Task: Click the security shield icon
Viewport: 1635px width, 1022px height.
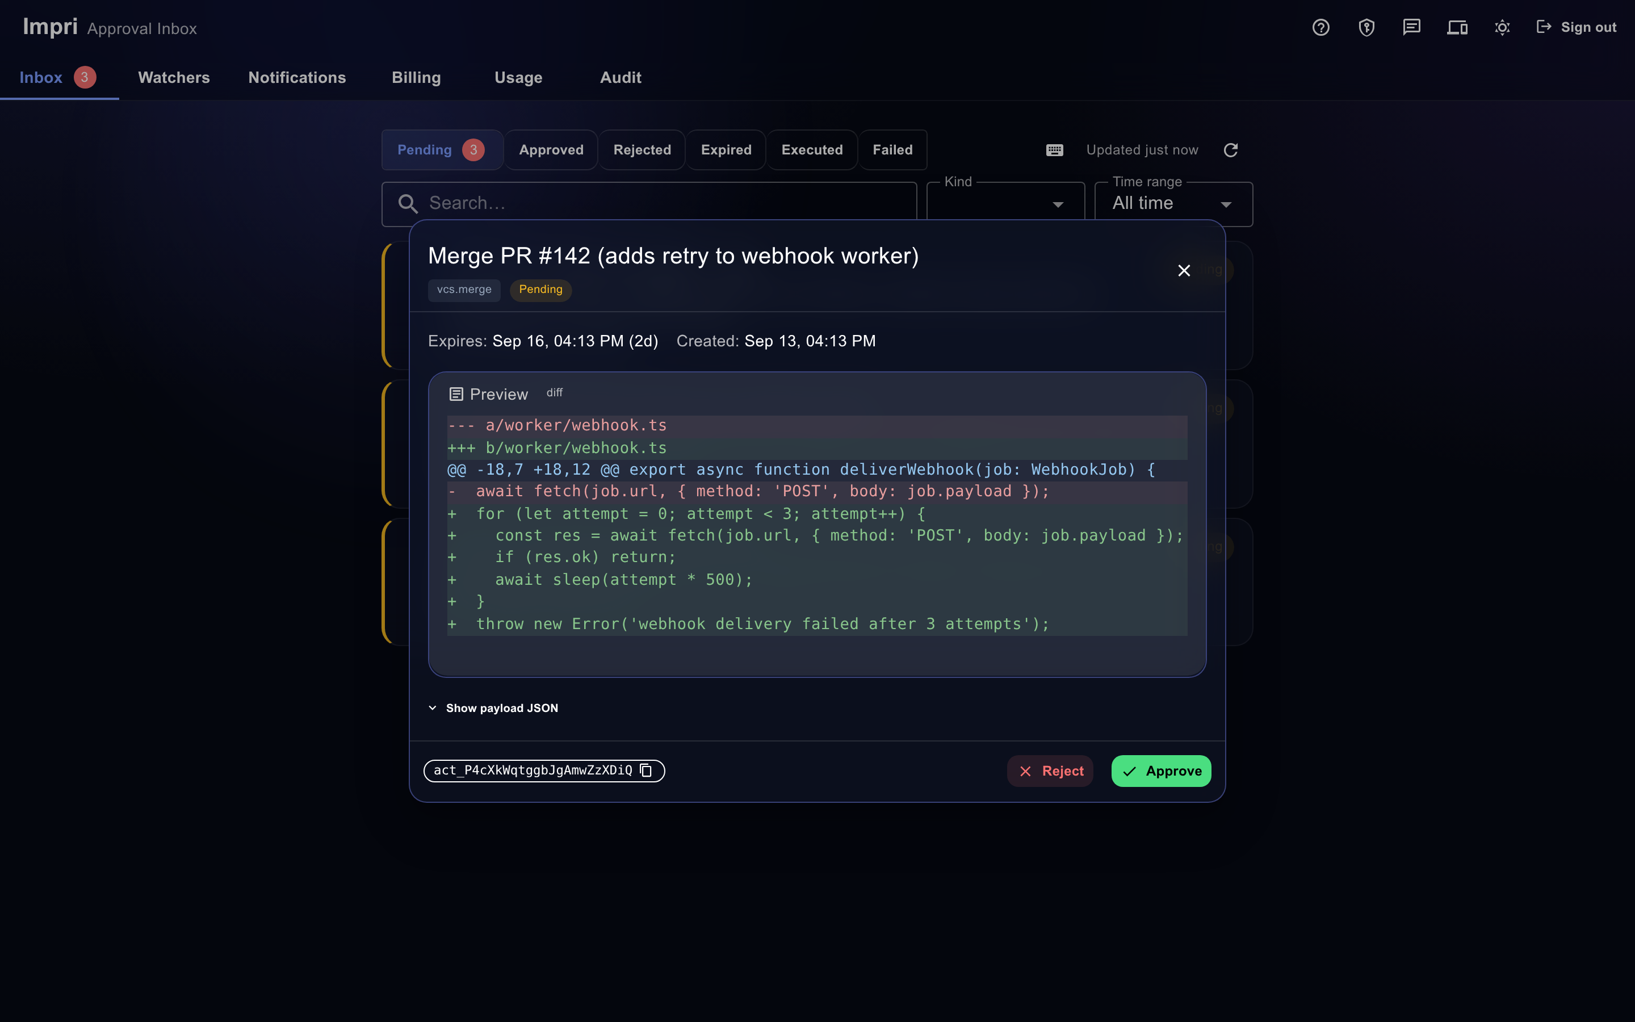Action: [1366, 28]
